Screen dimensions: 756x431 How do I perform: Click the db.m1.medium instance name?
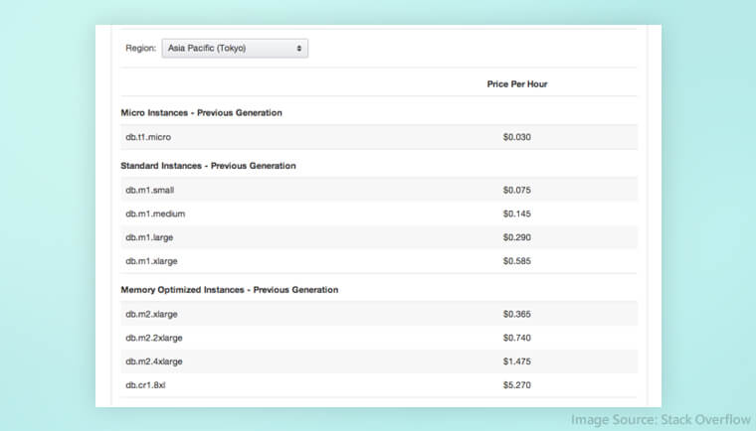point(155,214)
